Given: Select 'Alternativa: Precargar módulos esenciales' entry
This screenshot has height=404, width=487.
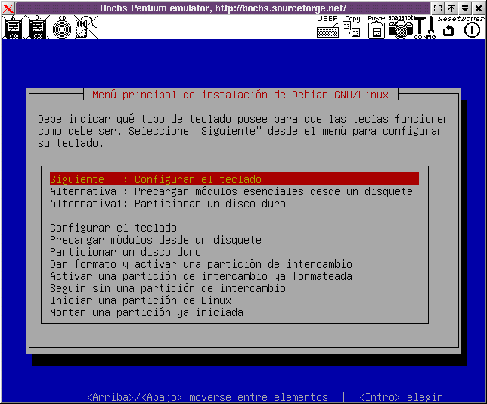Looking at the screenshot, I should [231, 191].
